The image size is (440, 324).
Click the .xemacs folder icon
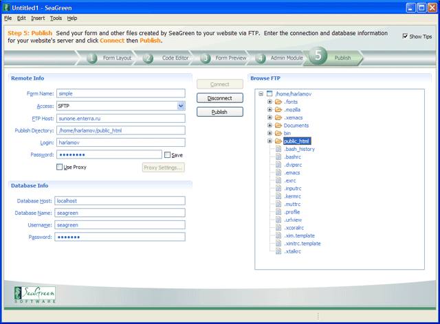tap(278, 117)
